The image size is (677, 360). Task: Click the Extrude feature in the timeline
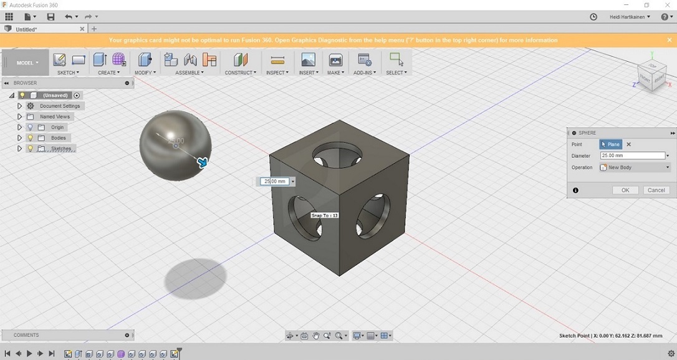[x=78, y=354]
